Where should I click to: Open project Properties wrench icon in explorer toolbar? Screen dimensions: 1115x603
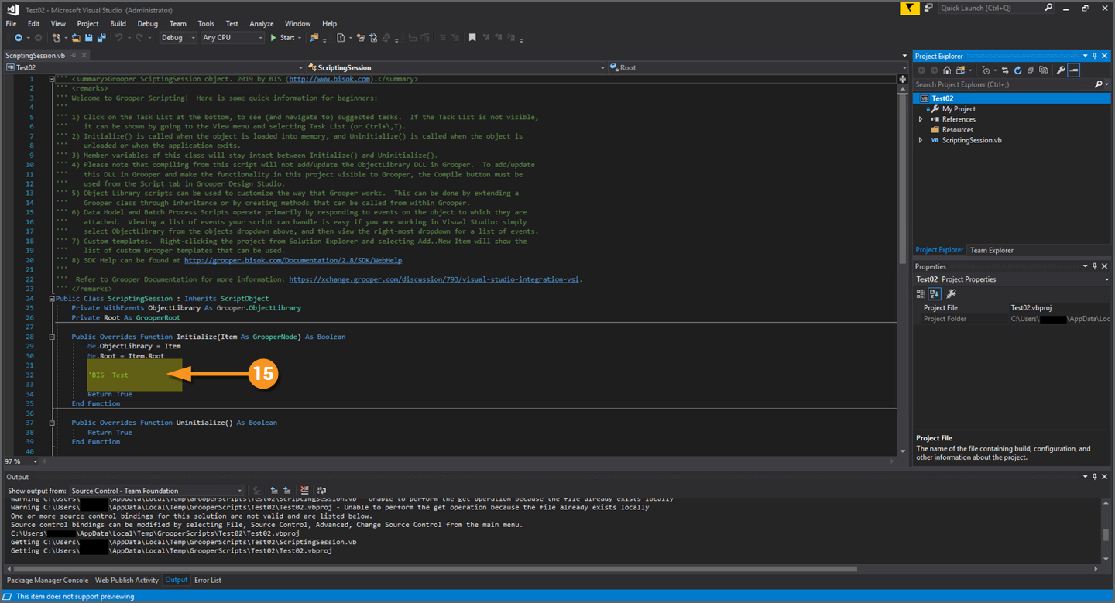point(1061,70)
